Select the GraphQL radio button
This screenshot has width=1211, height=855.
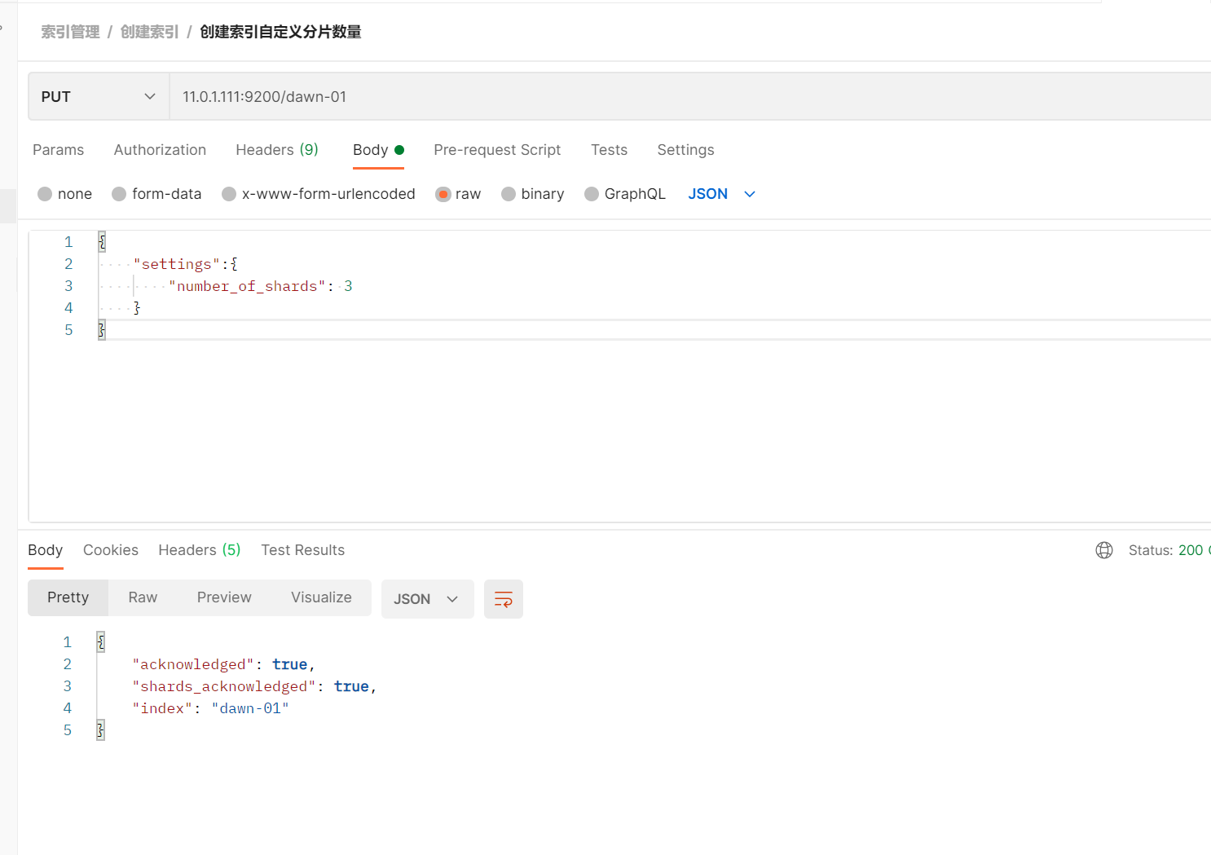tap(592, 194)
